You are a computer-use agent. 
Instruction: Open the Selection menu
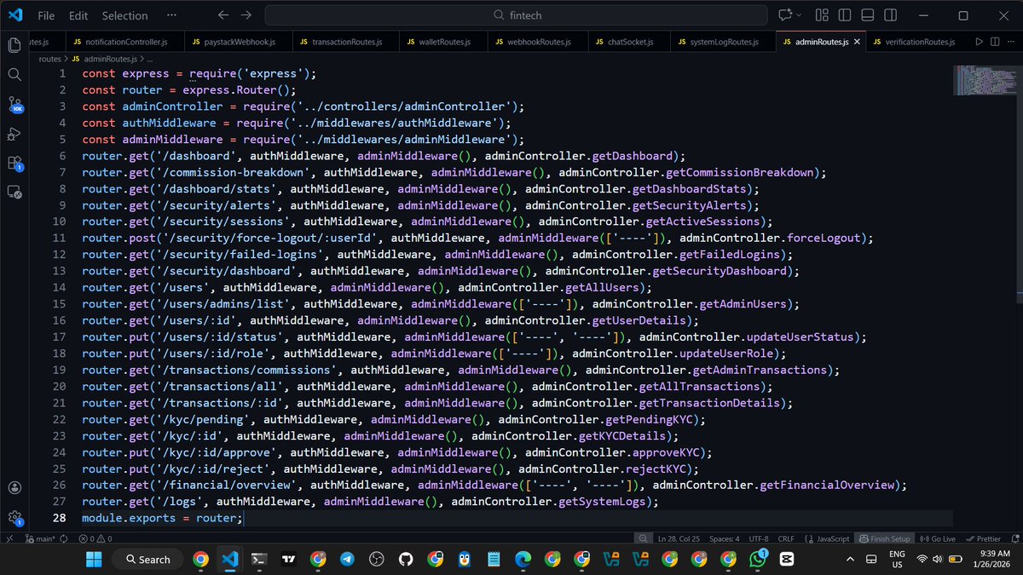pyautogui.click(x=124, y=15)
